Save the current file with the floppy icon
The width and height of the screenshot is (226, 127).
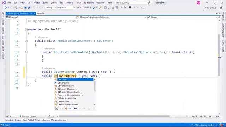coord(25,8)
